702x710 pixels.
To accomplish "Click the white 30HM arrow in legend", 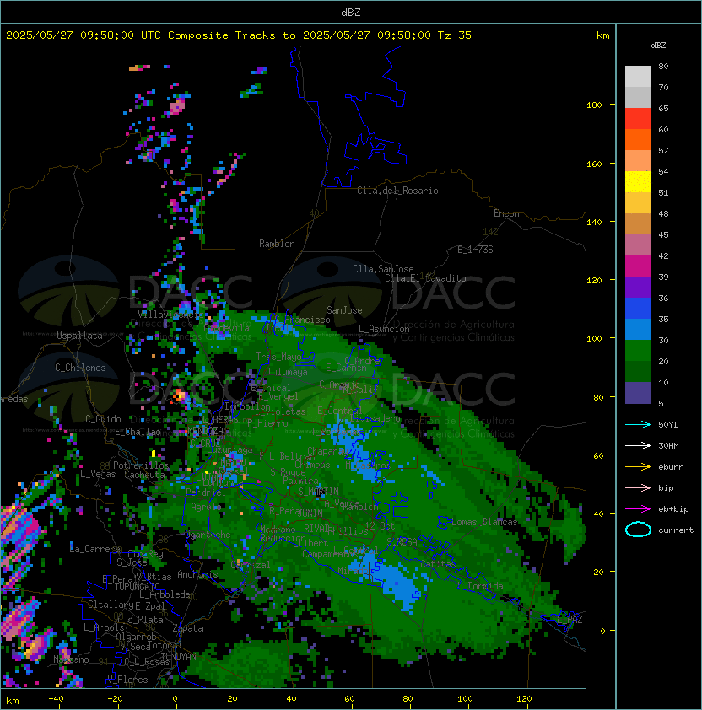I will 638,445.
